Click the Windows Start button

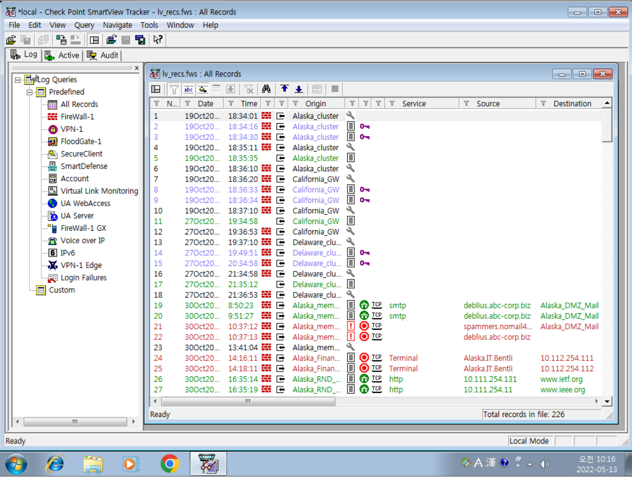coord(16,464)
